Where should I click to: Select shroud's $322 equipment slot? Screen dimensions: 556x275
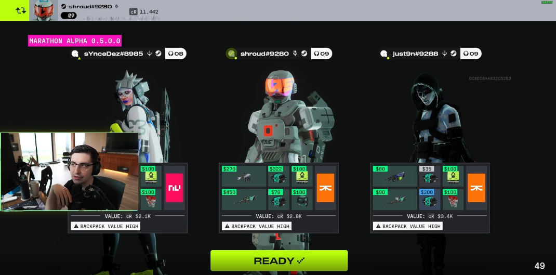279,176
